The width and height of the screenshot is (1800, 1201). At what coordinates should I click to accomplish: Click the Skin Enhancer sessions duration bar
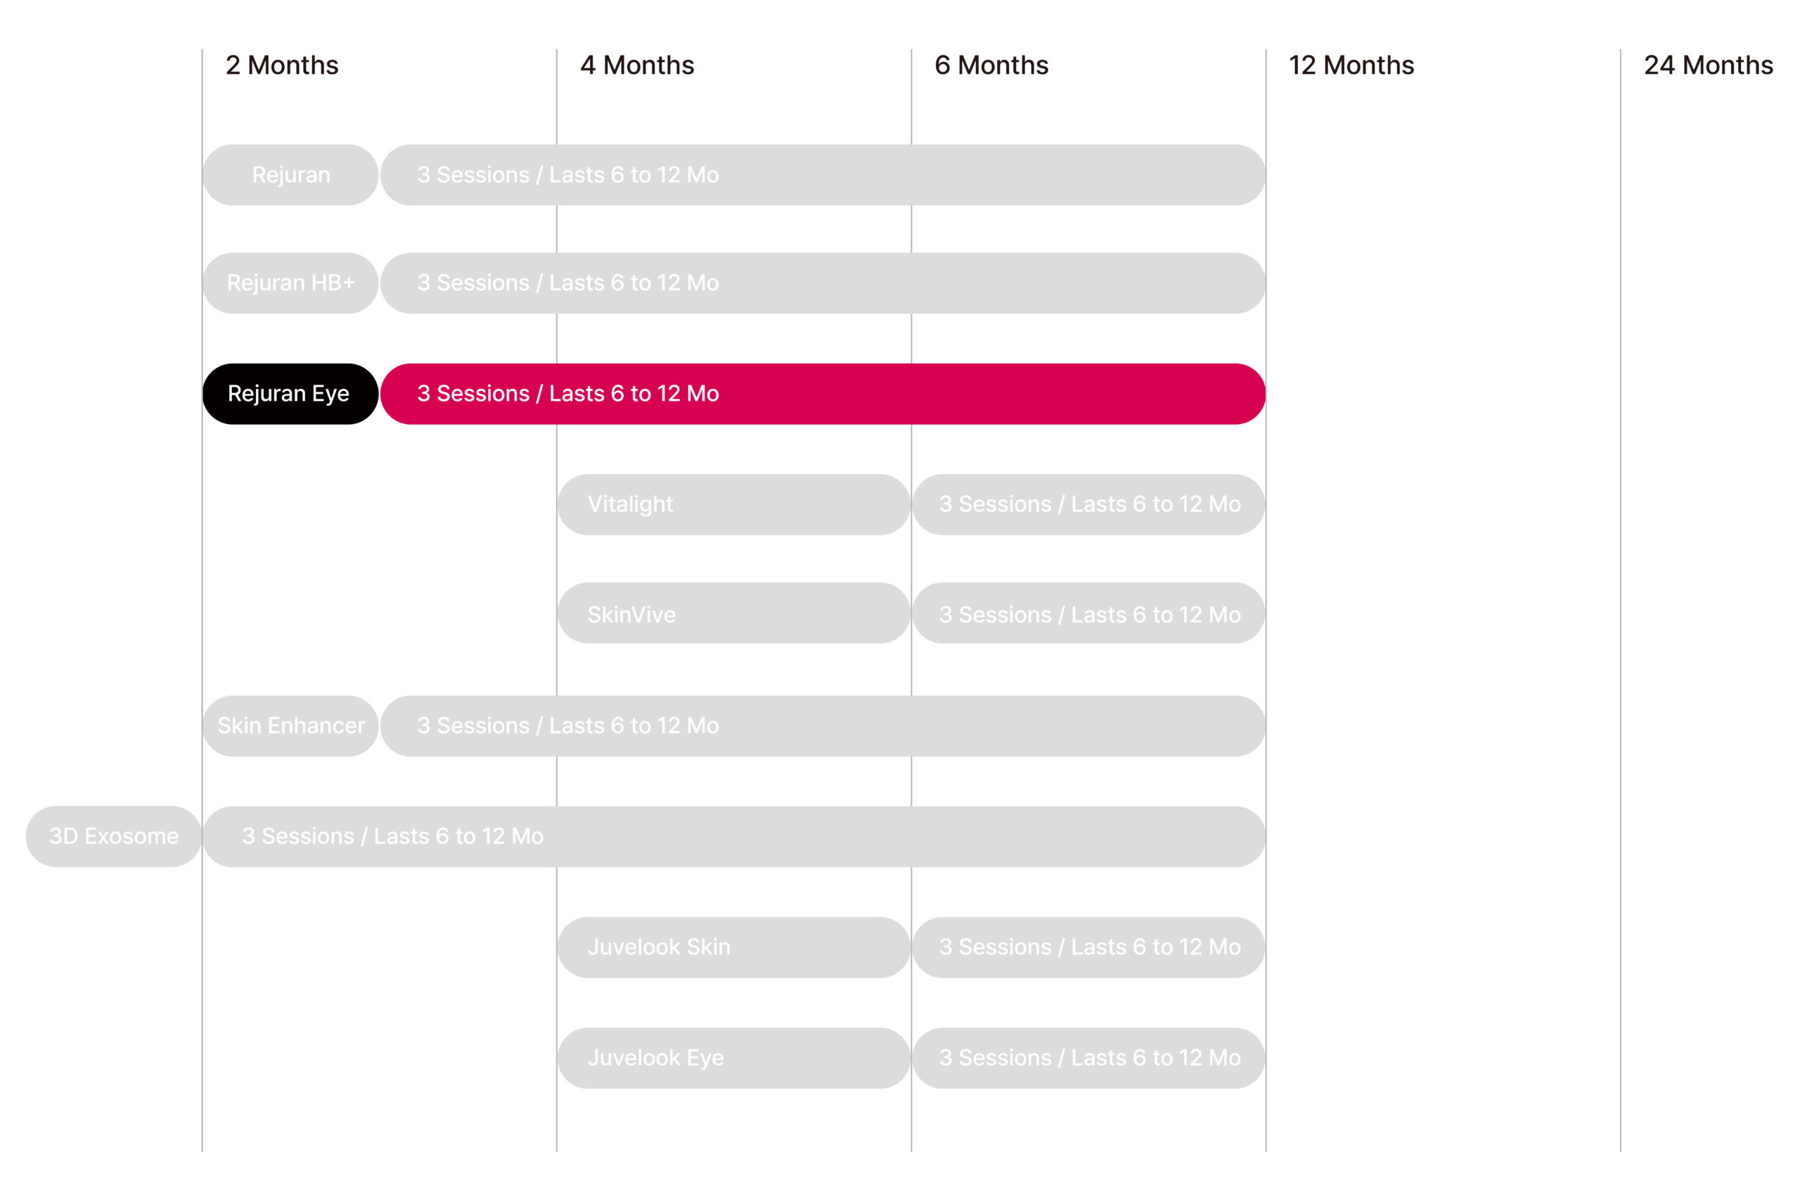823,726
